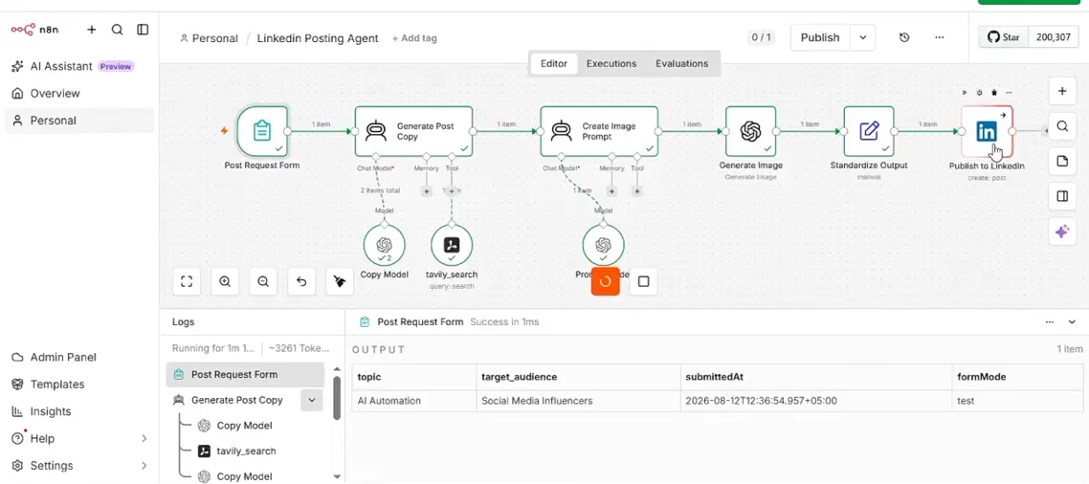Zoom out on the canvas

click(x=263, y=281)
